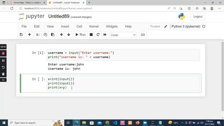The image size is (224, 126).
Task: Cut selected cells with the scissors icon
Action: 38,35
